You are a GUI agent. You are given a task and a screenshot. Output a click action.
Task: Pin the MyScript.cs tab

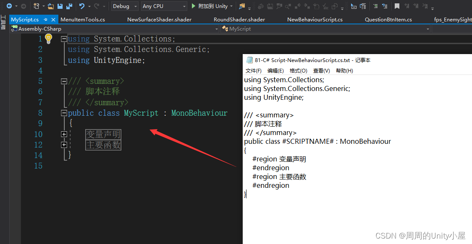pyautogui.click(x=46, y=20)
